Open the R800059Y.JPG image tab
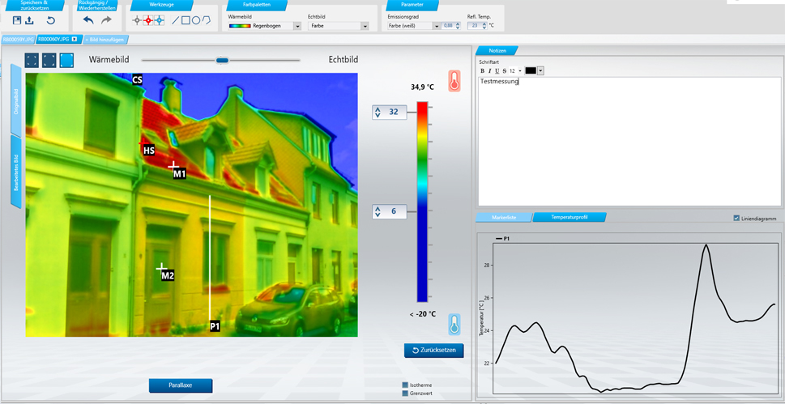This screenshot has width=785, height=404. (x=17, y=39)
